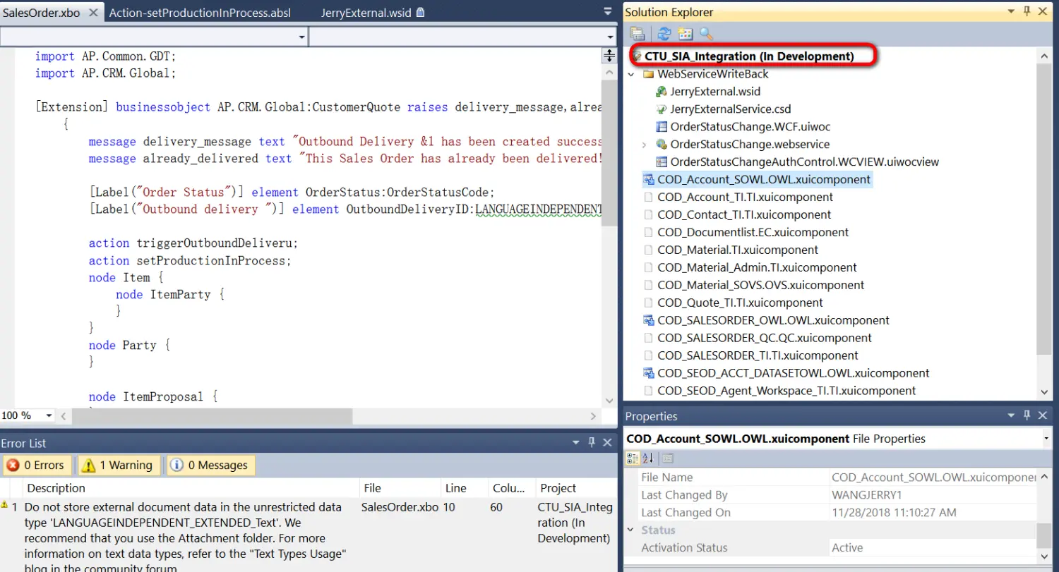Open the zoom level 100 % dropdown

[x=49, y=416]
